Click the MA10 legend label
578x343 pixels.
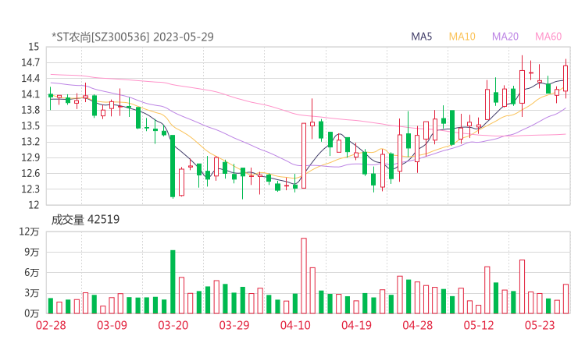pos(462,37)
